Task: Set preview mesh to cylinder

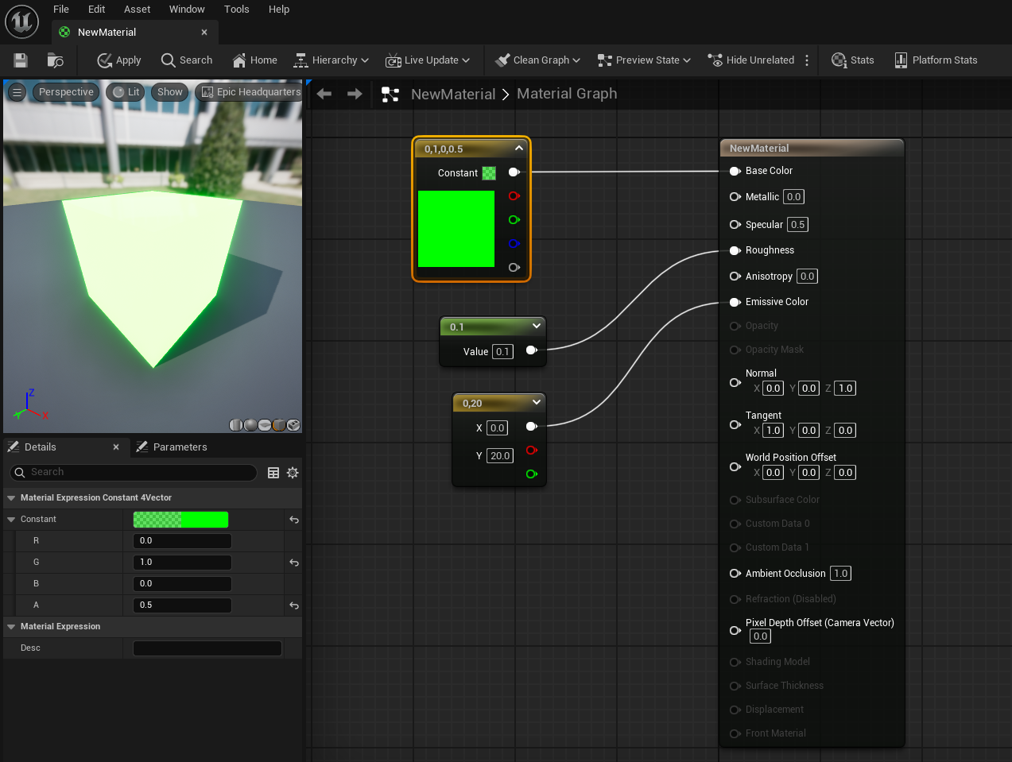Action: tap(236, 425)
